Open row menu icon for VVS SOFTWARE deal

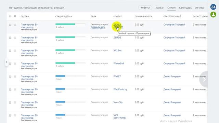click(15, 115)
